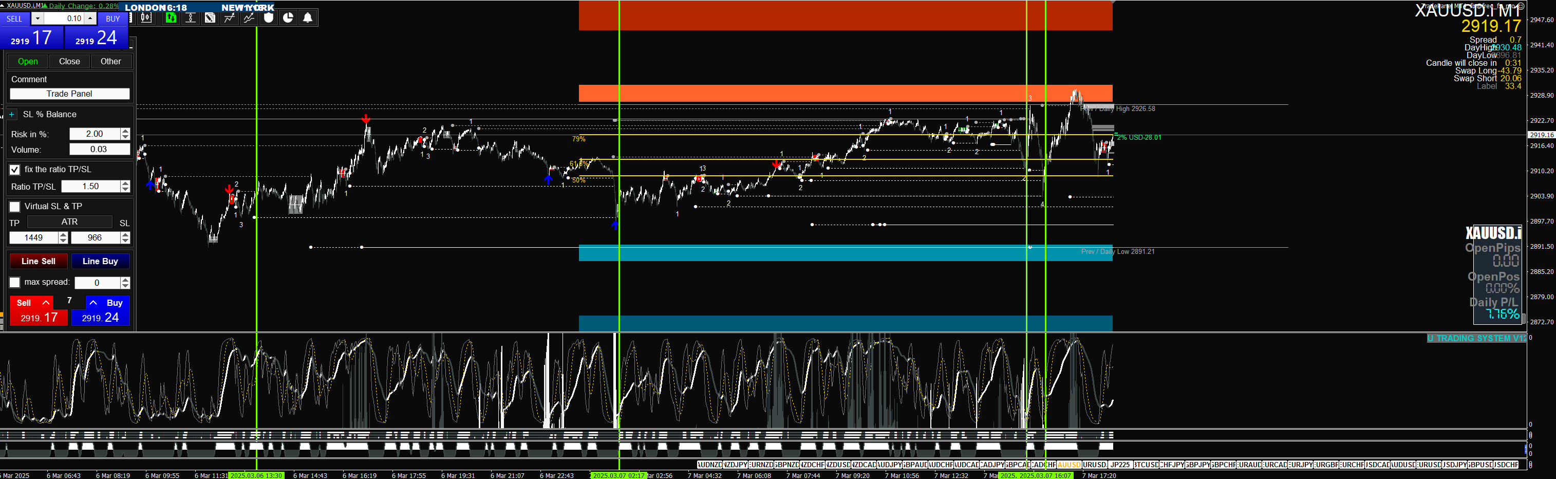Adjust the Risk in % stepper arrows
The image size is (1556, 479).
click(125, 134)
